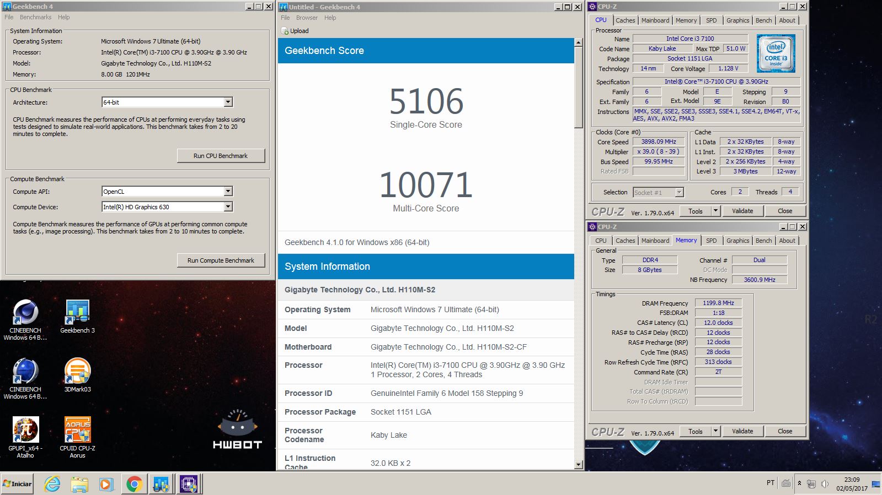
Task: Switch to SPD tab in lower CPU-Z window
Action: coord(711,241)
